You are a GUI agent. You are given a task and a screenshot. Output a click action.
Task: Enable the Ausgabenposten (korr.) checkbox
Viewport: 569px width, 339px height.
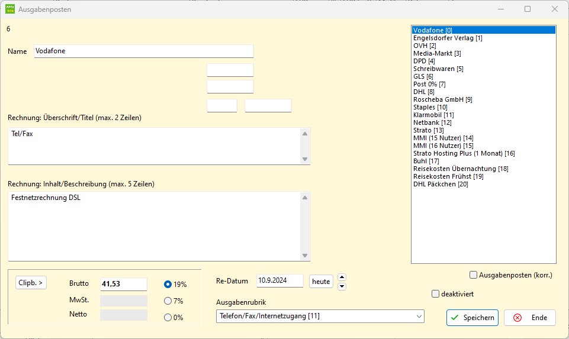click(473, 275)
